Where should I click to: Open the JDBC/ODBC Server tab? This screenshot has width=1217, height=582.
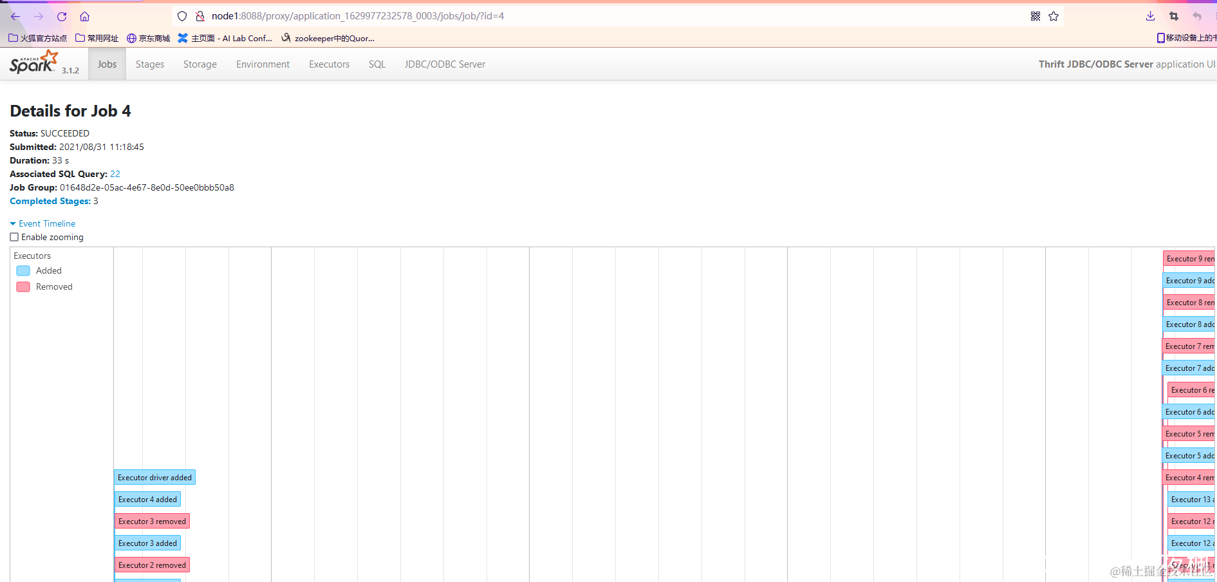[445, 64]
